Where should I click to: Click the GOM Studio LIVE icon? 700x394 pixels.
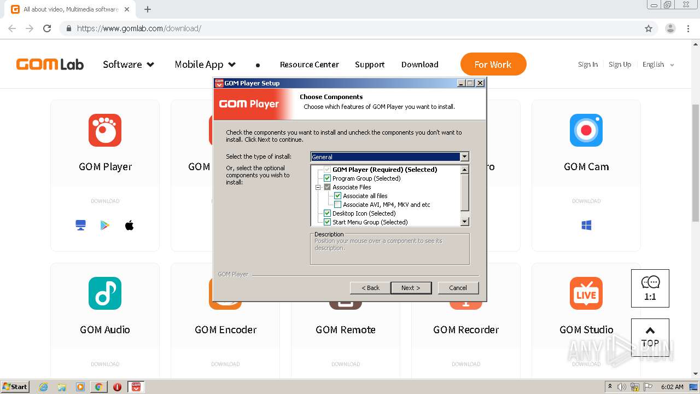[586, 293]
